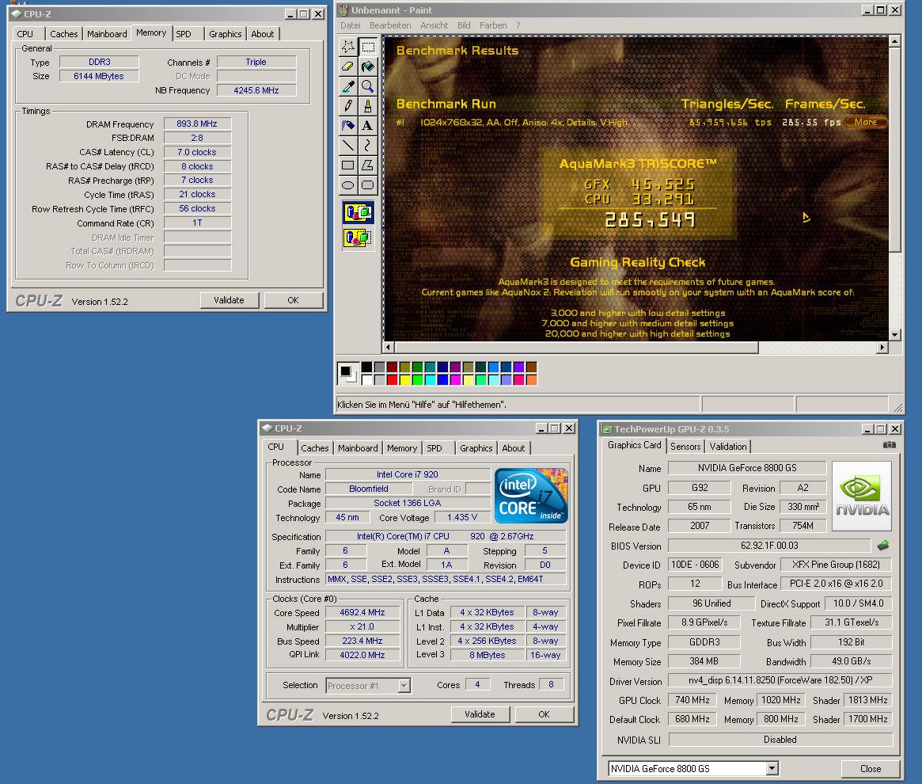
Task: Click the Core Speed value 4692.4 MHz
Action: coord(362,612)
